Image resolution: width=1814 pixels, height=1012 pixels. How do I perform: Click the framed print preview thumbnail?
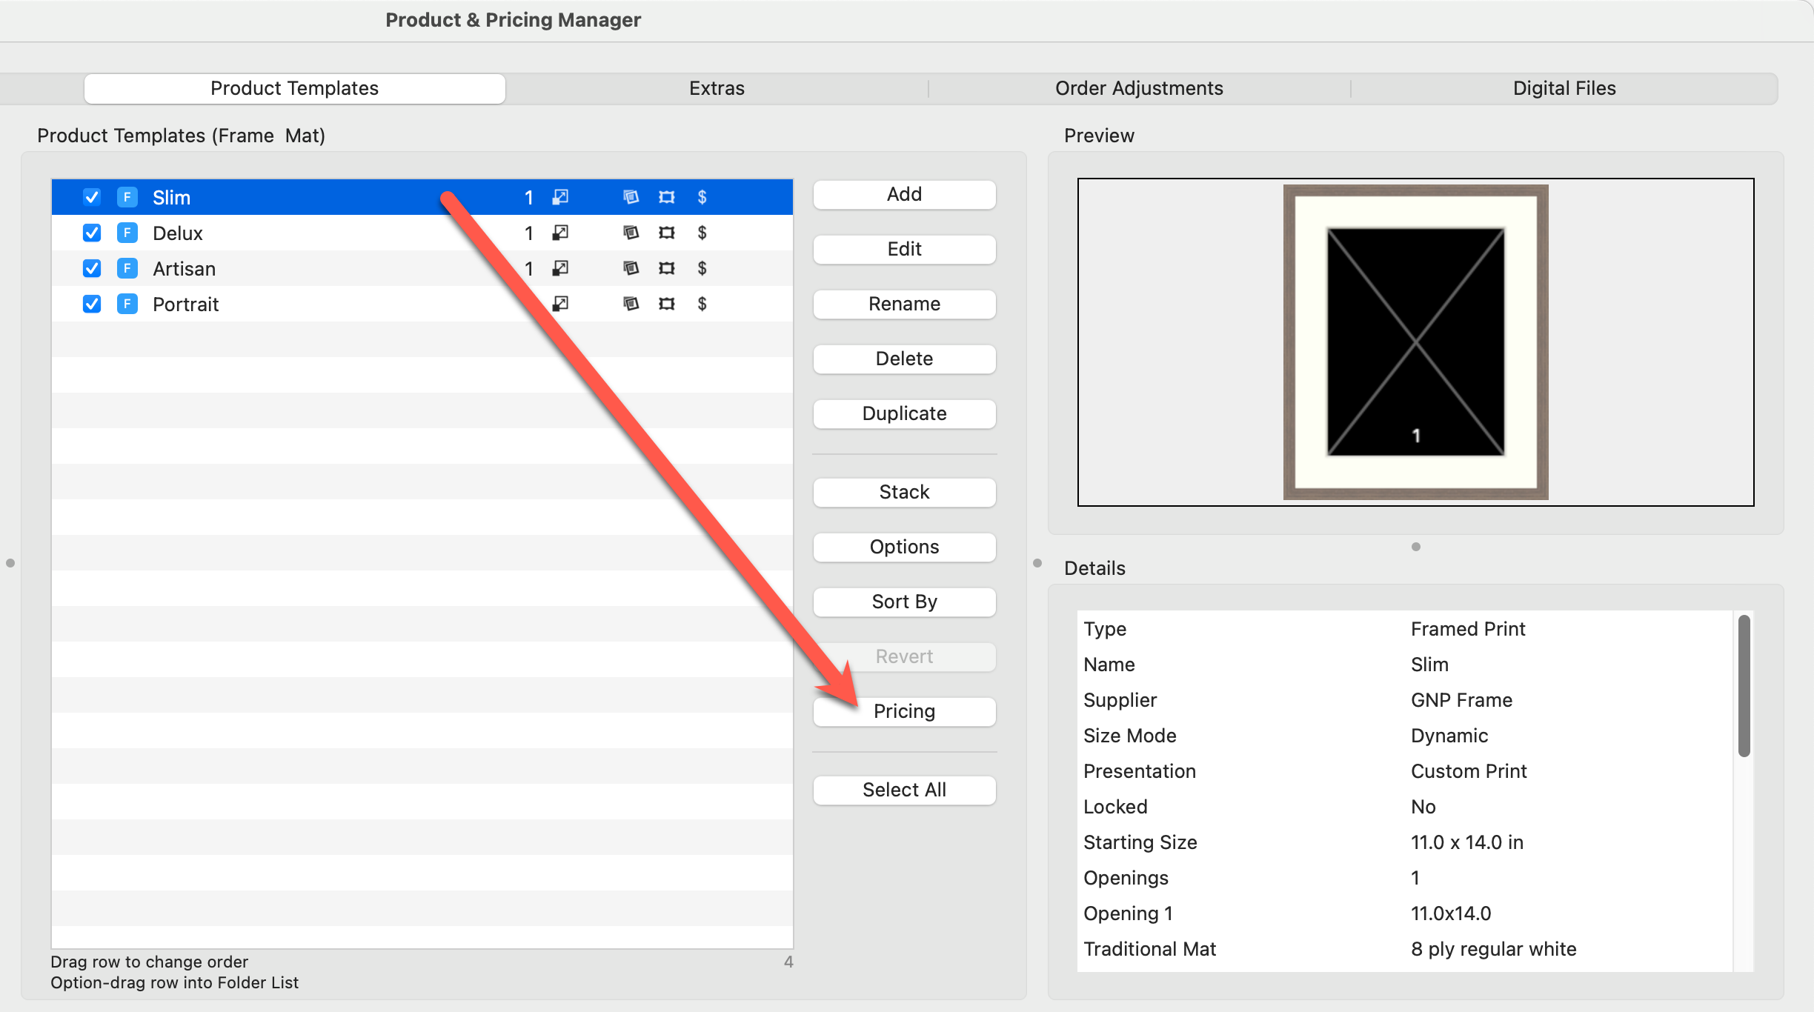[x=1415, y=342]
